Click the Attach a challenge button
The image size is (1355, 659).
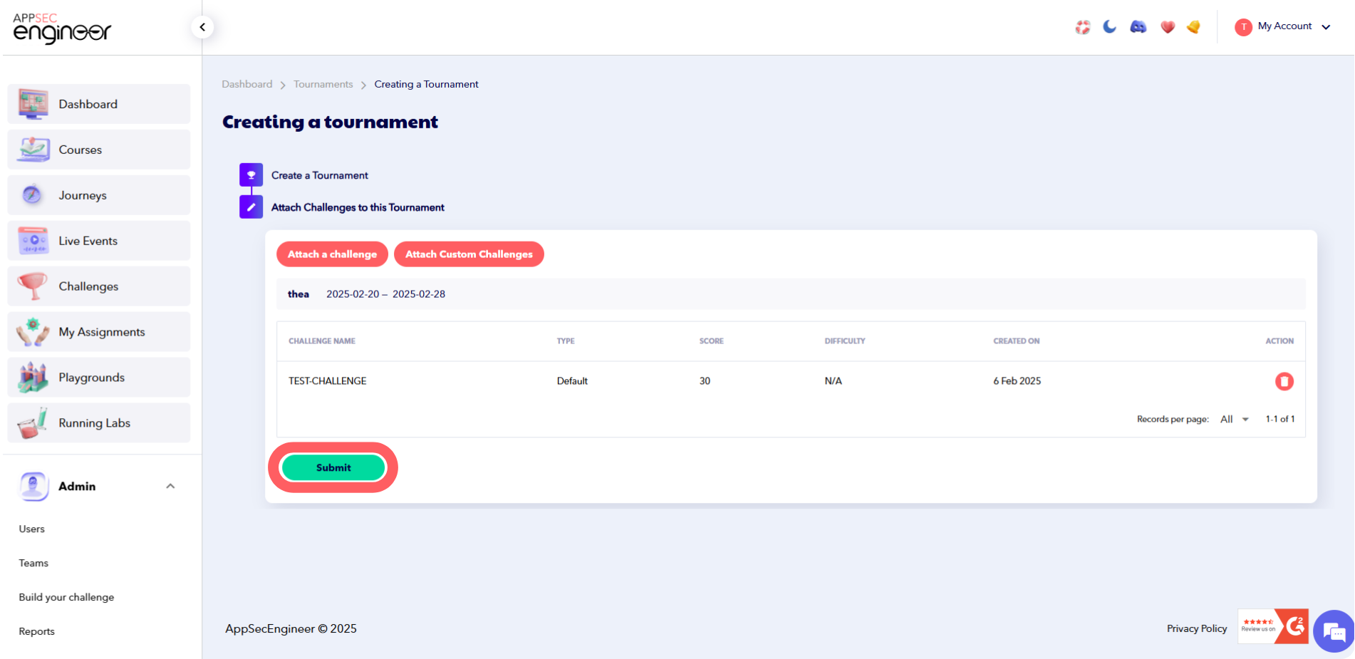[332, 254]
